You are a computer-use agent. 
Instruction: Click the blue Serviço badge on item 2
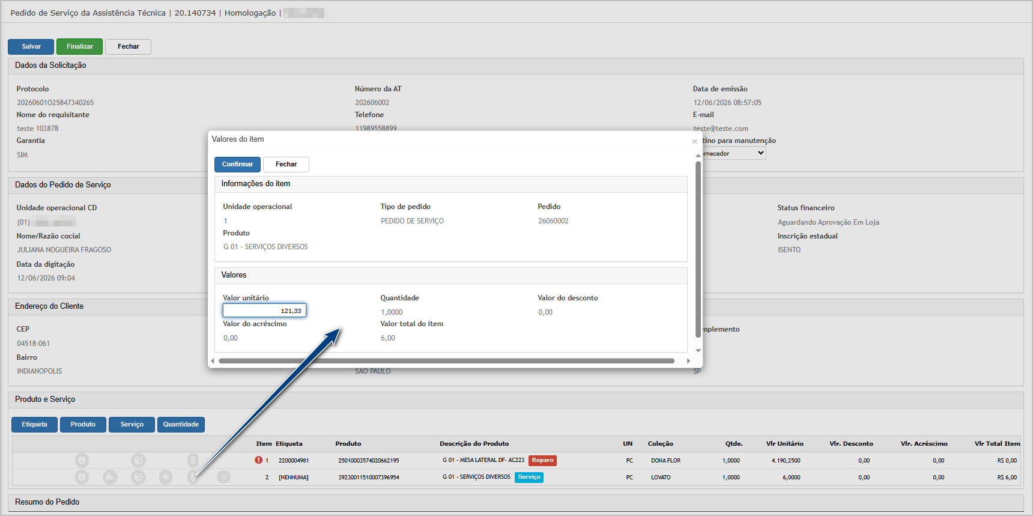point(529,478)
